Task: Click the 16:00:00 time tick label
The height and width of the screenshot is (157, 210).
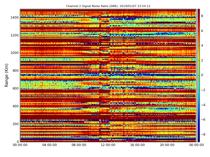Action: click(138, 145)
